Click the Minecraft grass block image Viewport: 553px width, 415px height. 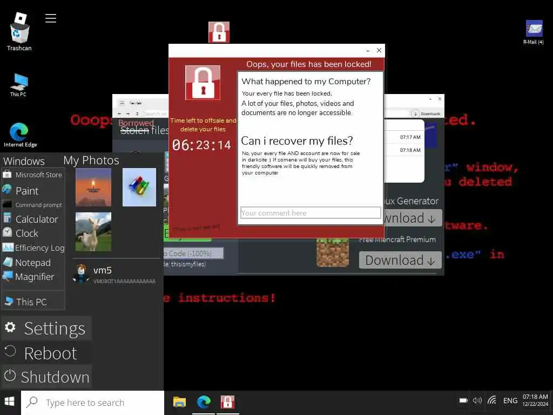332,252
